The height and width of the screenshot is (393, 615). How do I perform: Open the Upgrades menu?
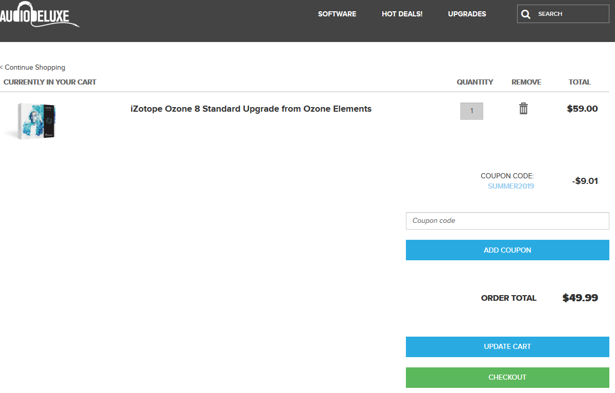point(467,14)
